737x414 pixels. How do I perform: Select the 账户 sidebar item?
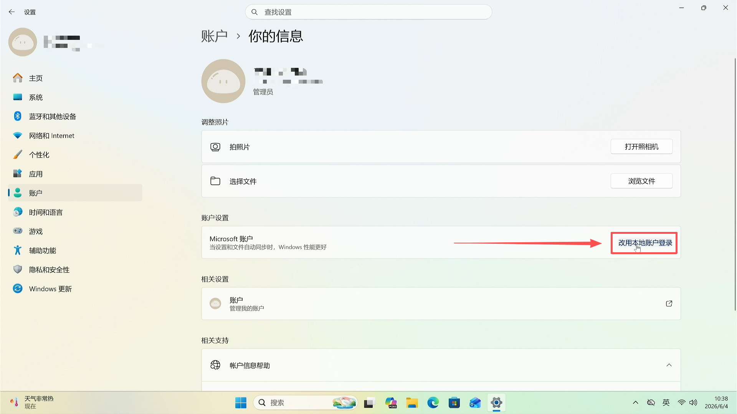point(75,193)
